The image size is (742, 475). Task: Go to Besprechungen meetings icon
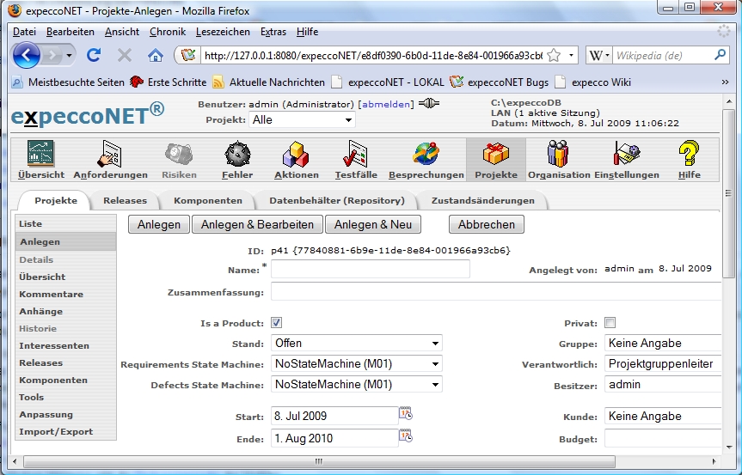point(426,155)
